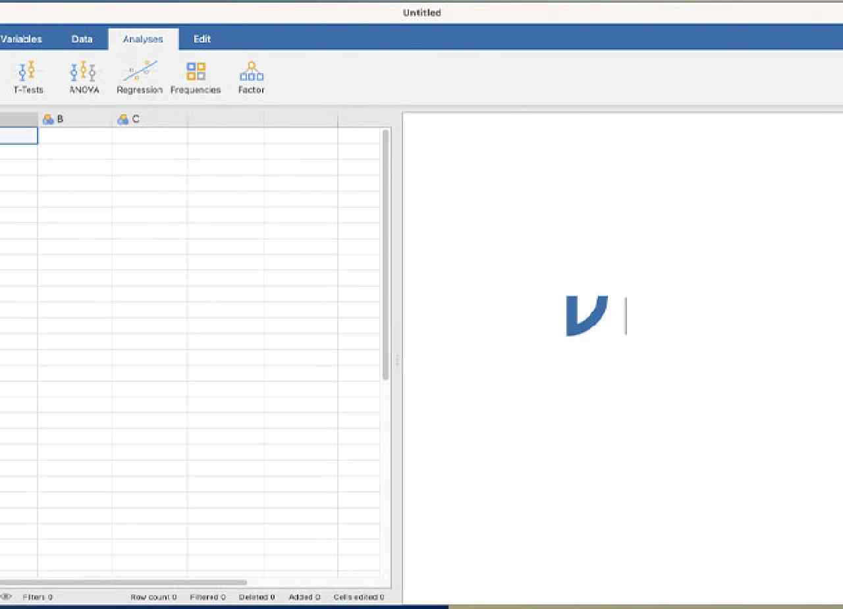The image size is (843, 609).
Task: Select the Analyses tab
Action: [x=143, y=39]
